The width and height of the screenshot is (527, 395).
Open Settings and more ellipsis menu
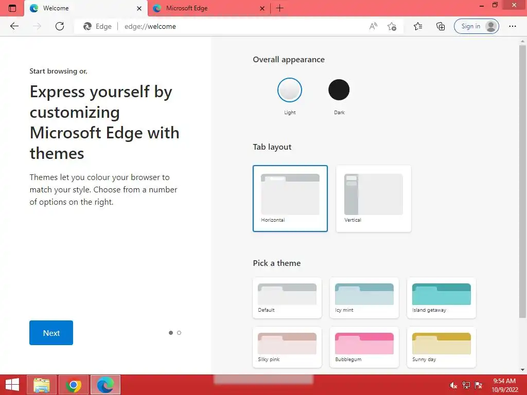pos(512,26)
